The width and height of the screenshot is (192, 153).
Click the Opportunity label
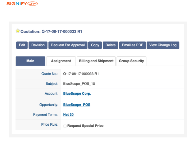coord(49,105)
